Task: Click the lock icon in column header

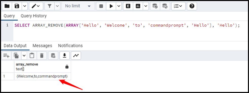Action: click(67, 67)
